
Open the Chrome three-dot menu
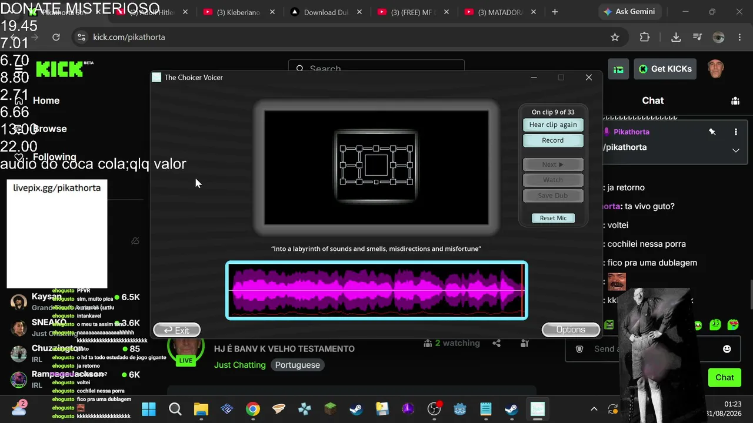(740, 37)
